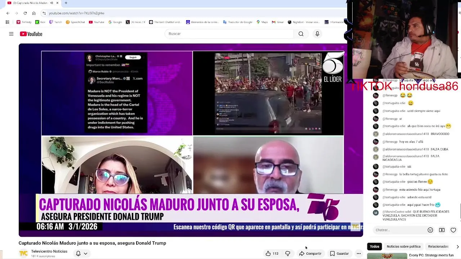This screenshot has height=259, width=461.
Task: Close the Capturado Nicolás Maduro tab
Action: coord(57,3)
